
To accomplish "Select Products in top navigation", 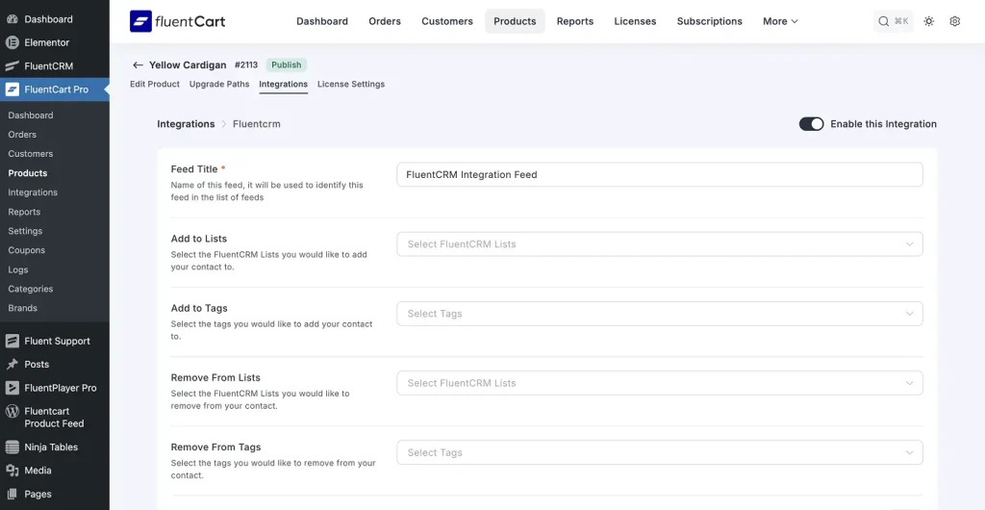I will [515, 21].
